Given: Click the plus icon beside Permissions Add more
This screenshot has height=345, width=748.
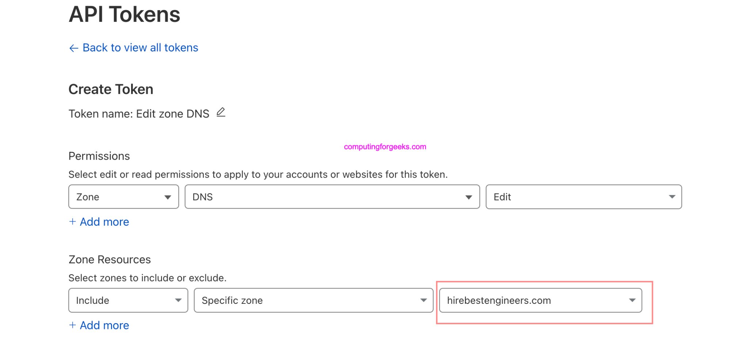Looking at the screenshot, I should (73, 221).
